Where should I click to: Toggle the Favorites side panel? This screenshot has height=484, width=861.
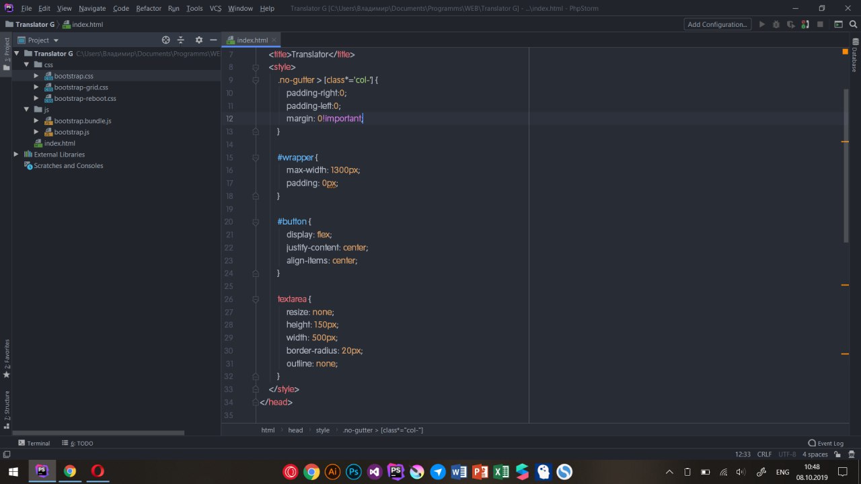7,358
